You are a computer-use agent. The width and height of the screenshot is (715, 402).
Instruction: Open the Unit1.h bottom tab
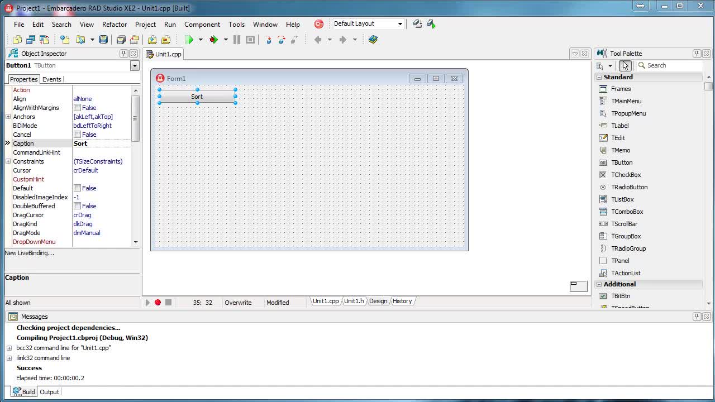click(x=354, y=301)
